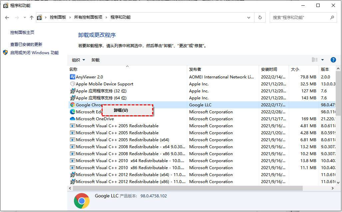The height and width of the screenshot is (212, 342).
Task: Click the help question mark icon
Action: pyautogui.click(x=333, y=60)
